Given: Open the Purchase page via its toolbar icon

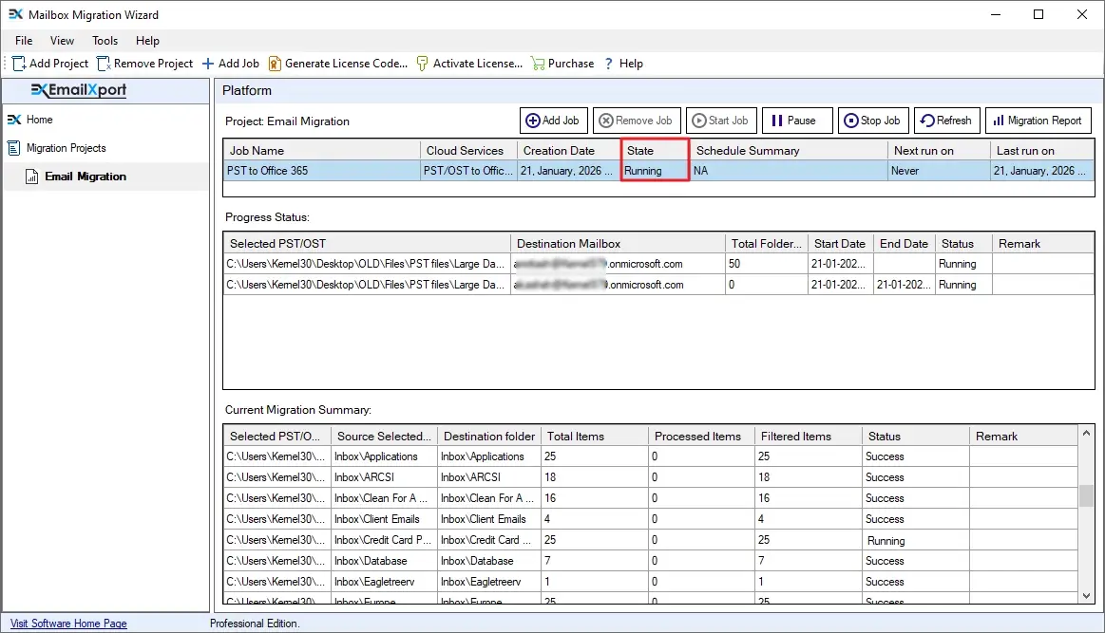Looking at the screenshot, I should [x=562, y=63].
